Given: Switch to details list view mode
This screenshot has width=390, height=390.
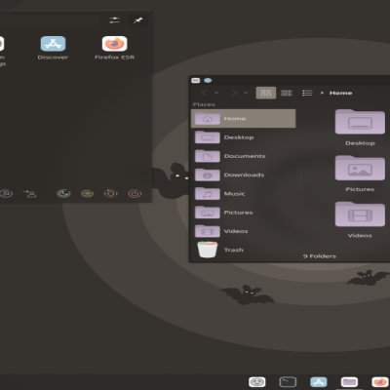Looking at the screenshot, I should [x=307, y=93].
